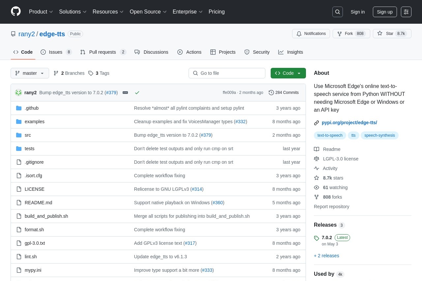Image resolution: width=422 pixels, height=281 pixels.
Task: Open pypi.org/project/edge-tts/ link
Action: (349, 123)
